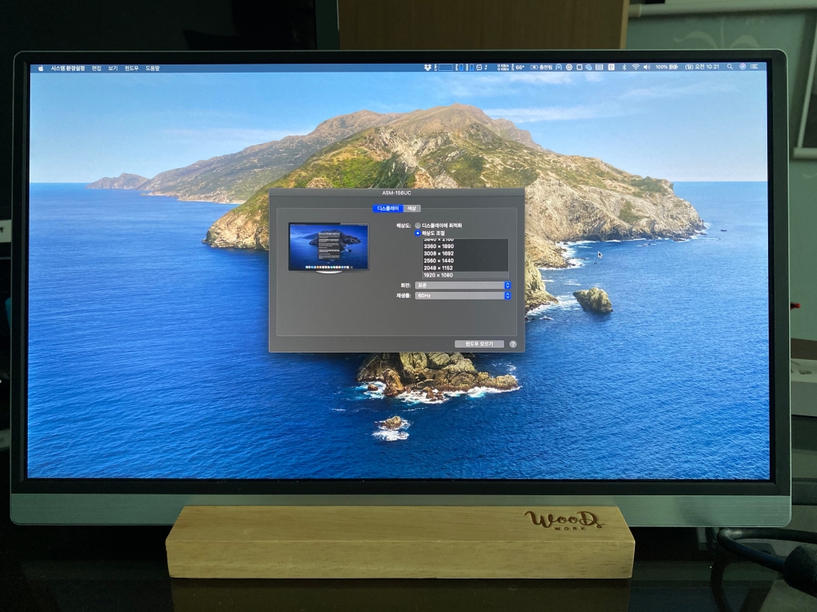
Task: Click the volume speaker icon
Action: (647, 67)
